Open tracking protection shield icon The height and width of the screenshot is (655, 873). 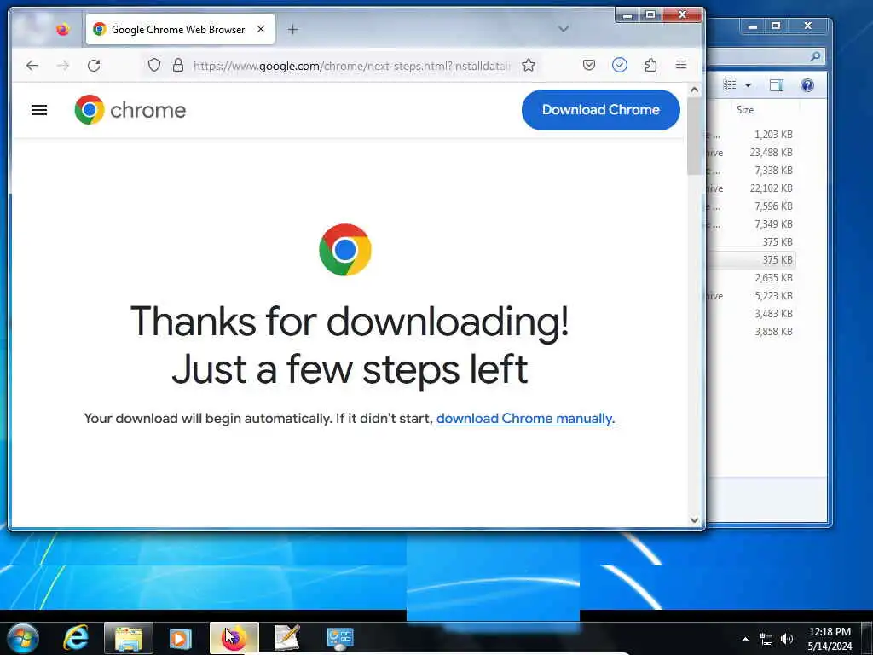pyautogui.click(x=154, y=65)
